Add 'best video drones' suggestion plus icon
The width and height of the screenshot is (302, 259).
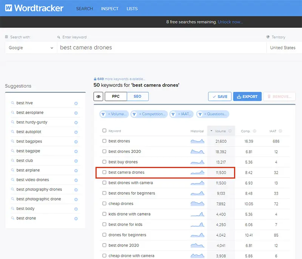click(76, 180)
